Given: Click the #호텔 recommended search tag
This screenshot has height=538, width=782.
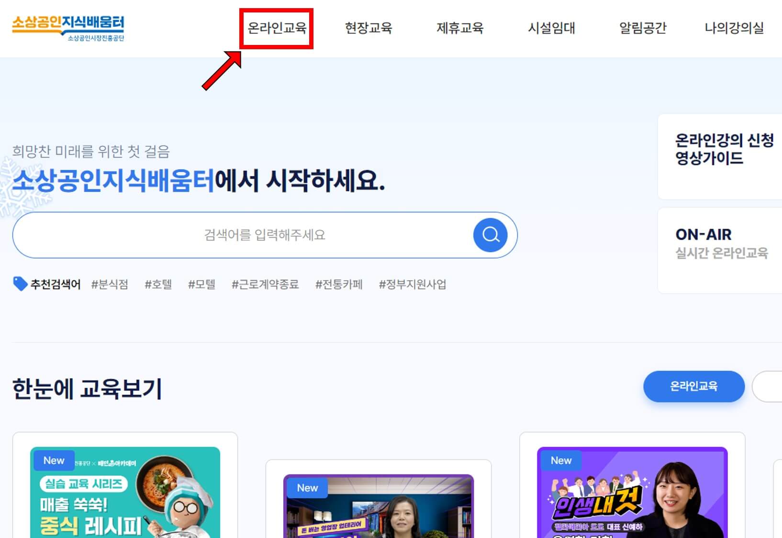Looking at the screenshot, I should [x=158, y=284].
